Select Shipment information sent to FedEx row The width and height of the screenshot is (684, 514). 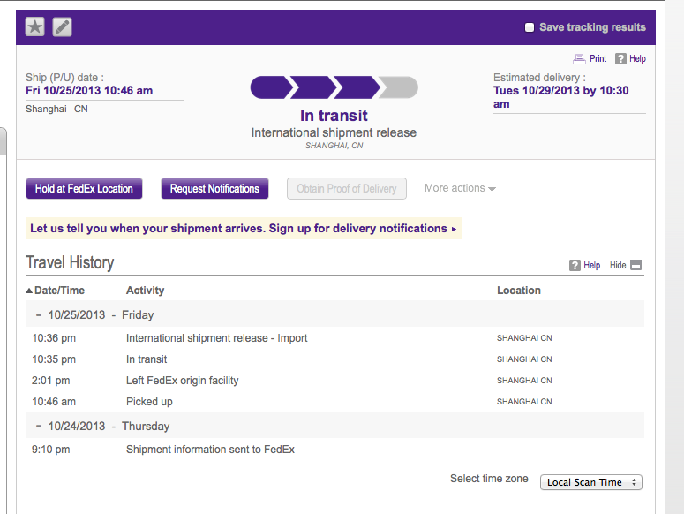tap(335, 450)
